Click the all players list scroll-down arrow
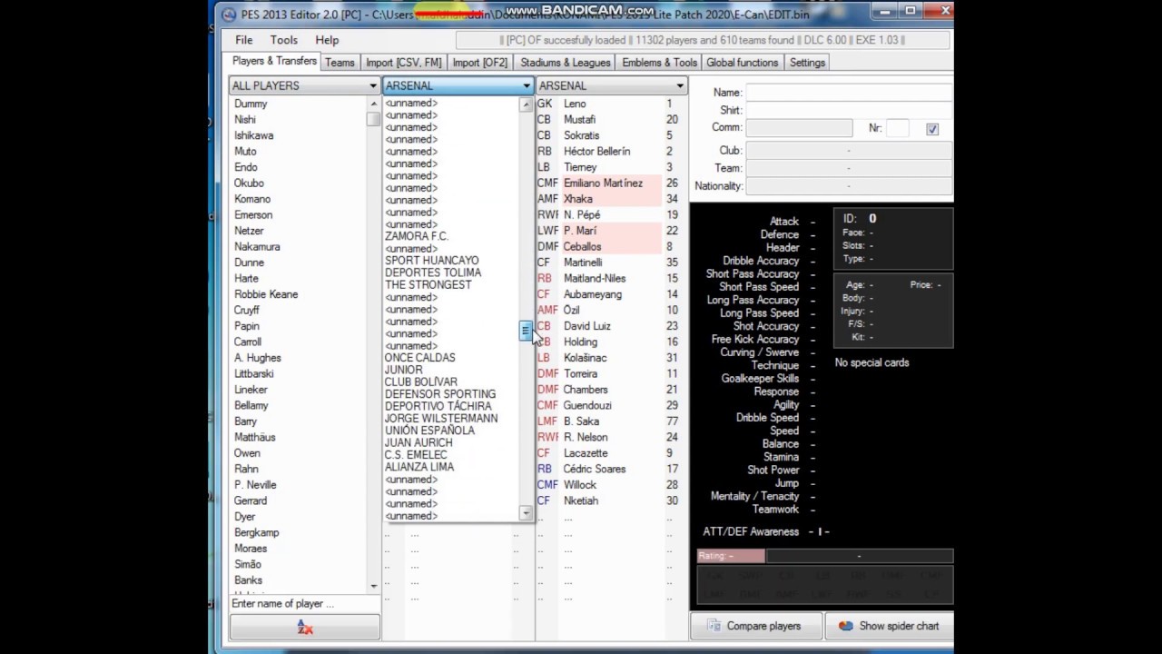Image resolution: width=1162 pixels, height=654 pixels. coord(373,586)
